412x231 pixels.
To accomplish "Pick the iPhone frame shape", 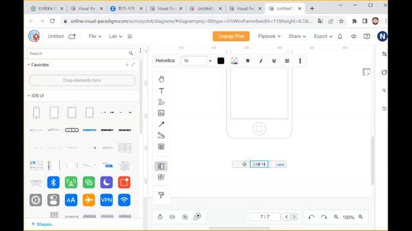I will [37, 113].
